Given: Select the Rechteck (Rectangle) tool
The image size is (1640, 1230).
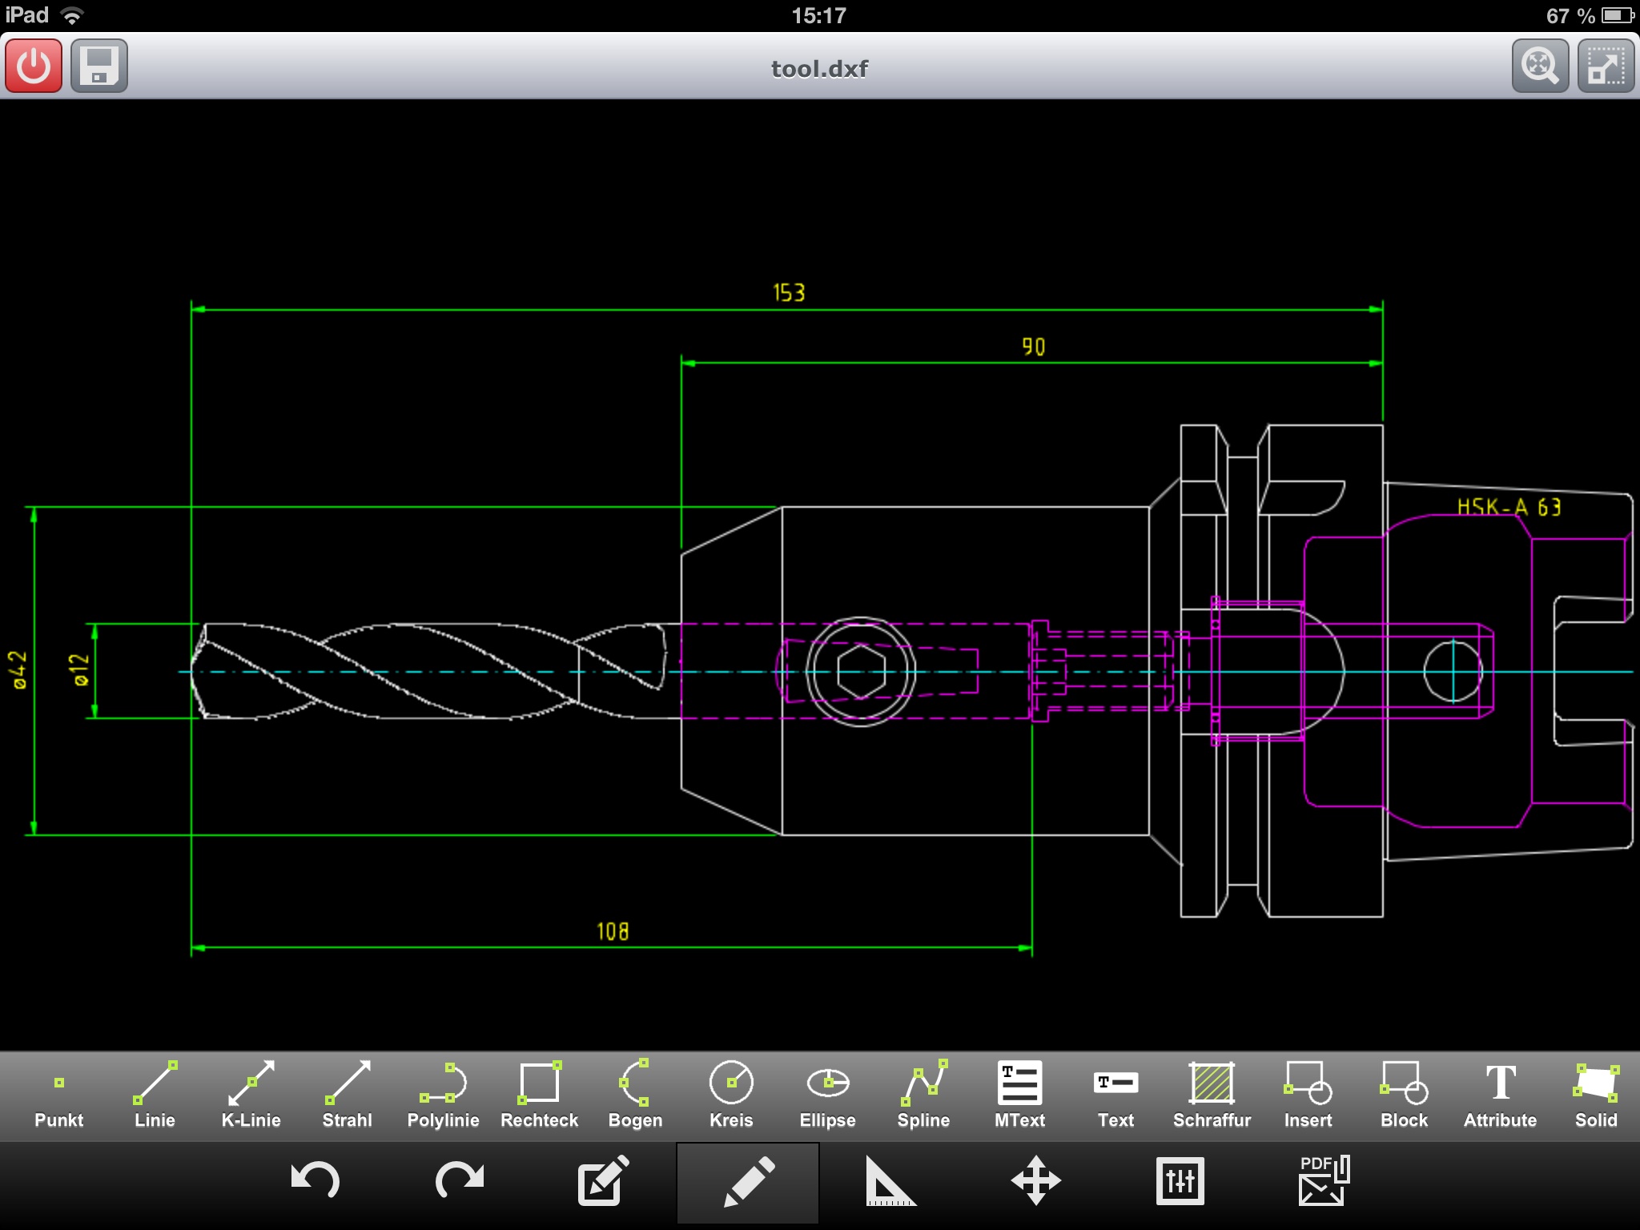Looking at the screenshot, I should [x=538, y=1095].
